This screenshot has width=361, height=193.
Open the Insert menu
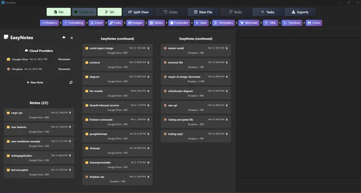(97, 23)
